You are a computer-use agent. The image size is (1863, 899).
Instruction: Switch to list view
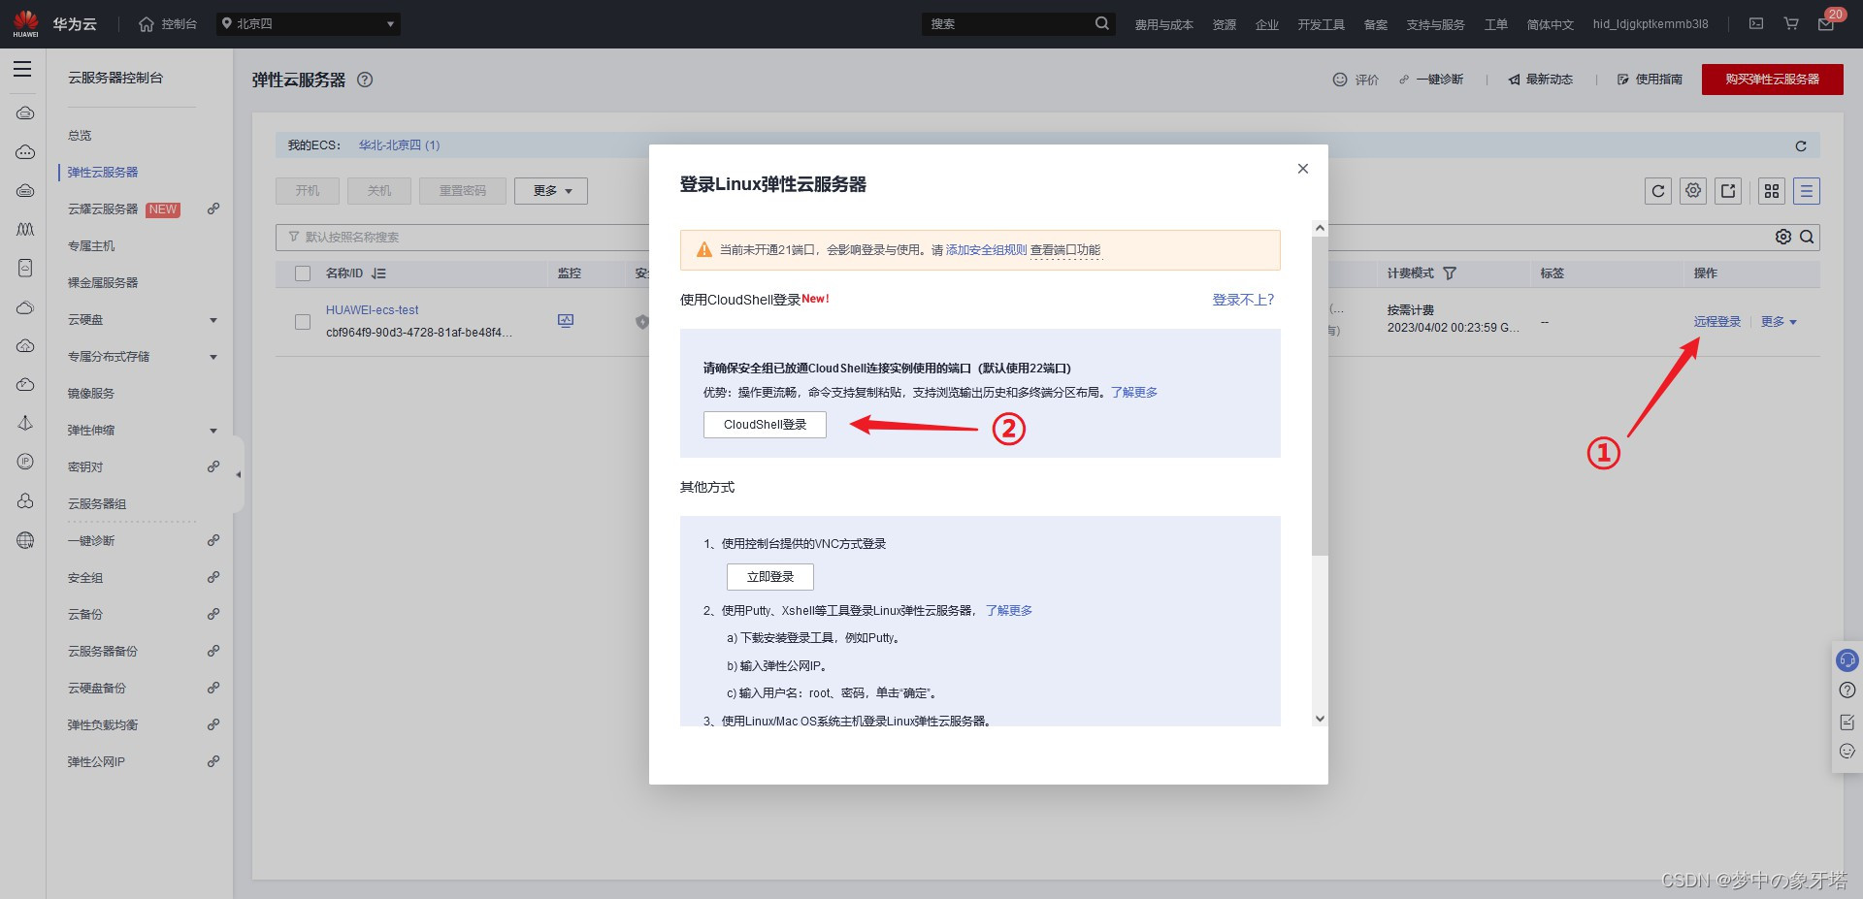click(1807, 191)
